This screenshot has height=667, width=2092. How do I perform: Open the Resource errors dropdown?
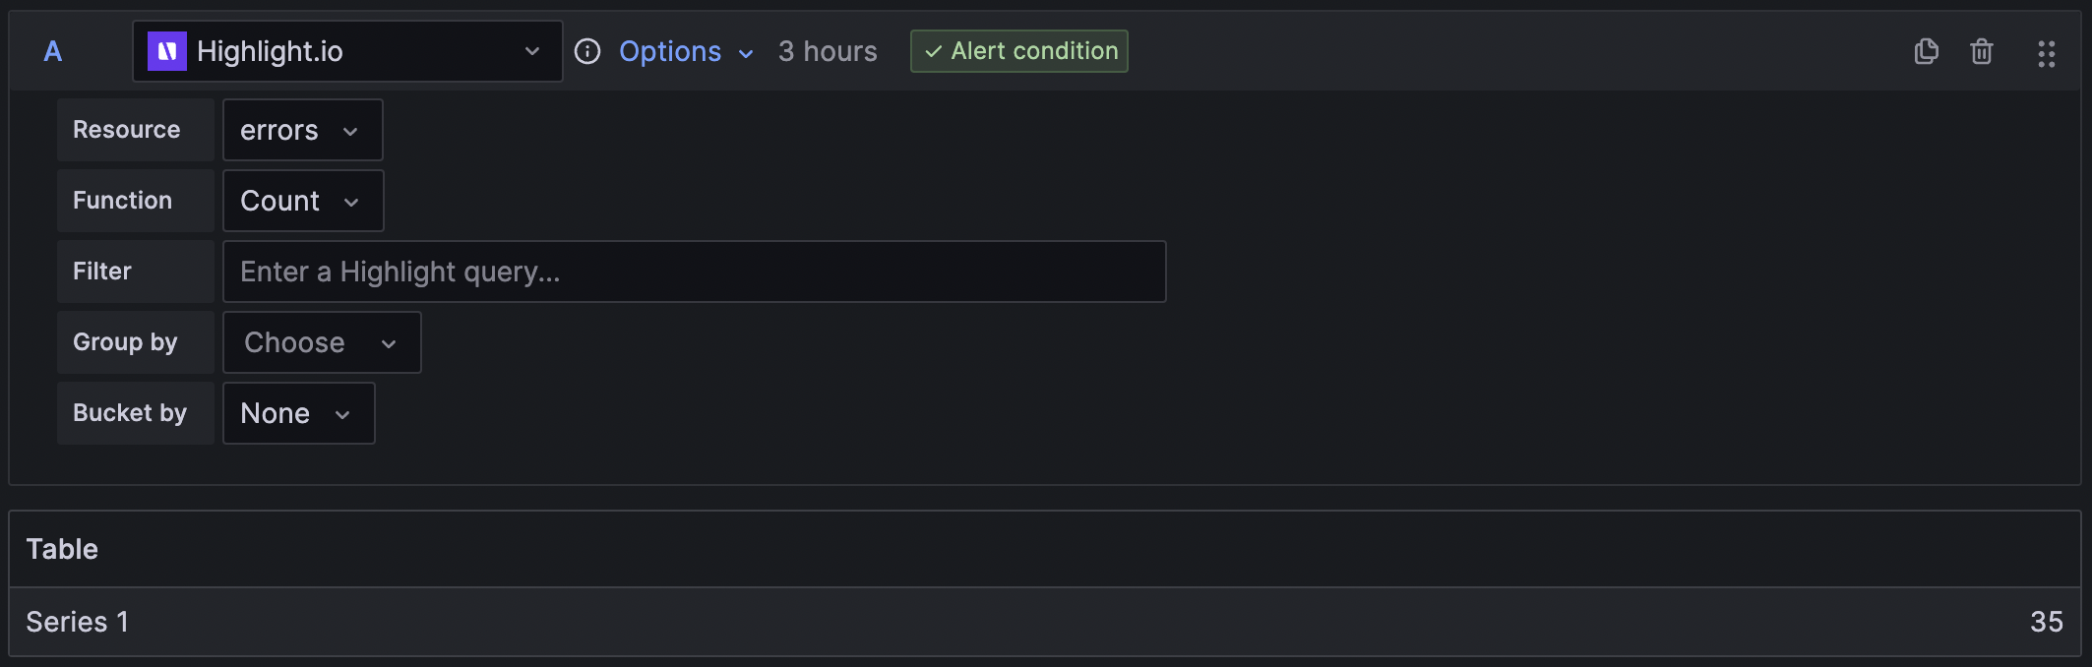point(302,130)
